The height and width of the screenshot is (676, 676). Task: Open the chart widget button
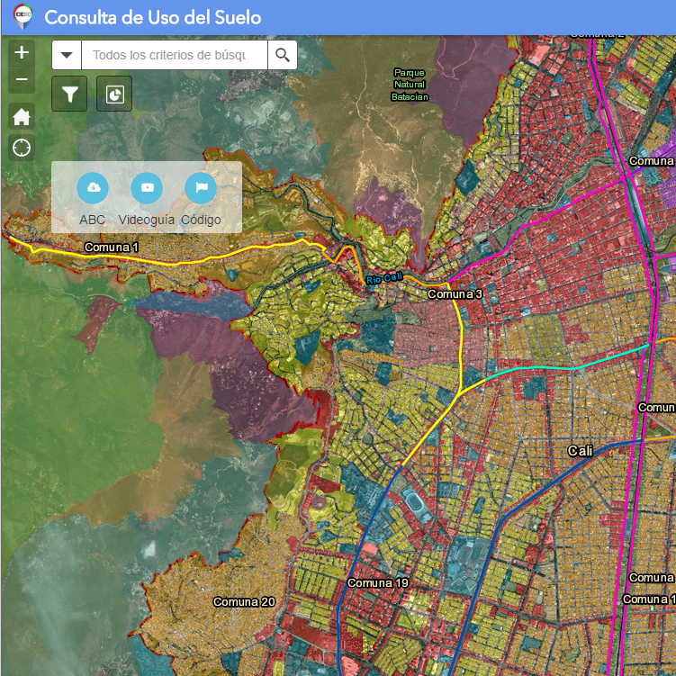114,94
